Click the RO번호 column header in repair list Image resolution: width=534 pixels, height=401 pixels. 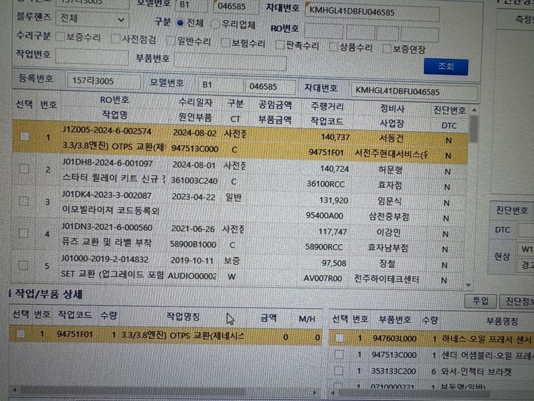pyautogui.click(x=114, y=100)
